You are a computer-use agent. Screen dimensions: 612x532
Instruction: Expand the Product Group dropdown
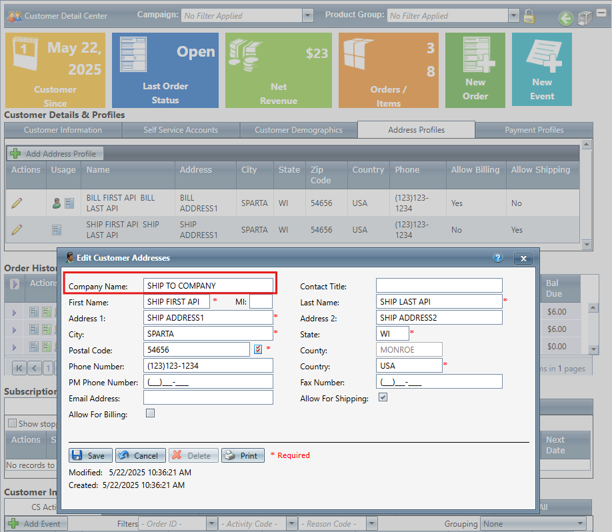click(x=513, y=15)
